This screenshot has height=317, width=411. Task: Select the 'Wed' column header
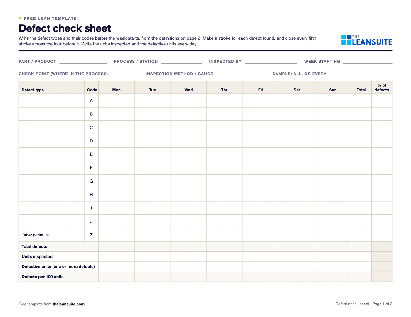pyautogui.click(x=189, y=88)
